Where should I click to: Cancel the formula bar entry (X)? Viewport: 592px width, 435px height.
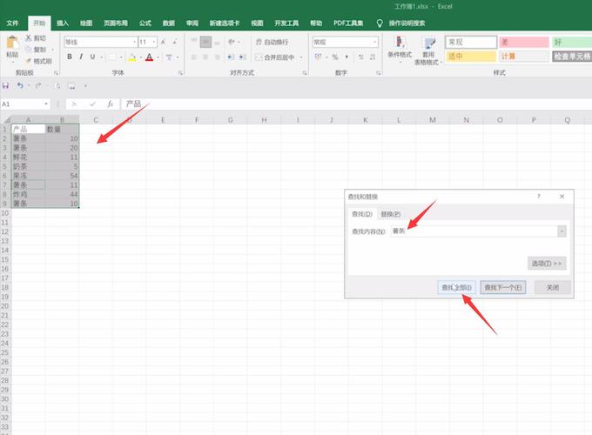(74, 104)
